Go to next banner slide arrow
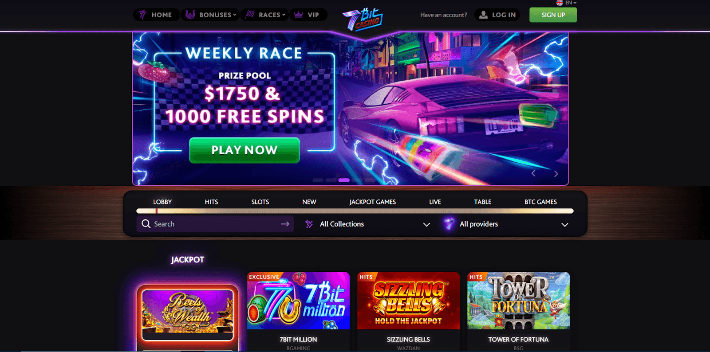This screenshot has height=352, width=710. click(x=556, y=174)
